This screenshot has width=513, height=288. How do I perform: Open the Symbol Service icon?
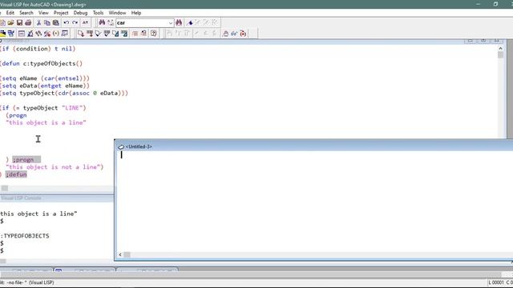47,34
